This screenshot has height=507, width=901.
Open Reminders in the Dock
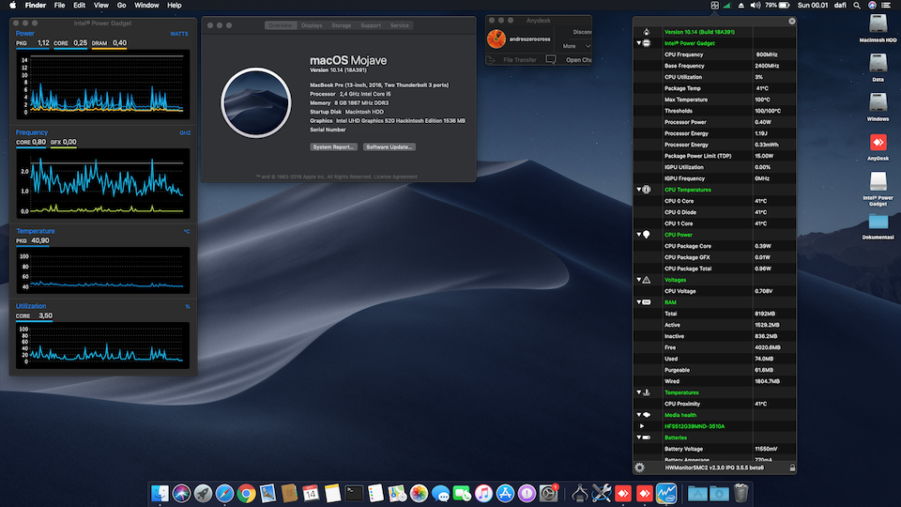click(x=375, y=493)
